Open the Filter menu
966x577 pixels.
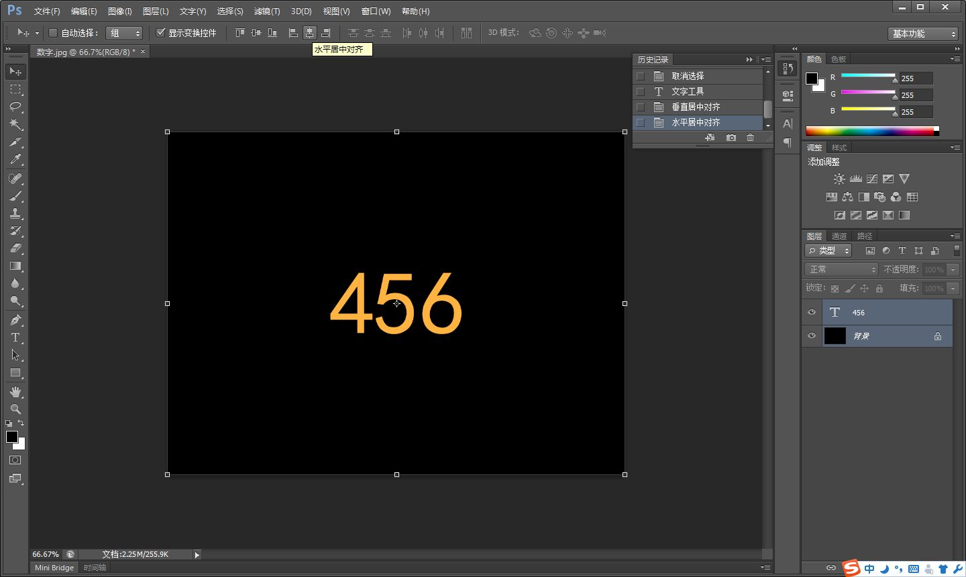tap(266, 11)
